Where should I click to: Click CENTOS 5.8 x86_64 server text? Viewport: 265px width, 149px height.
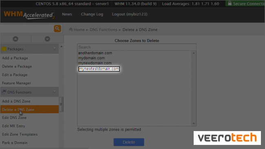click(72, 4)
